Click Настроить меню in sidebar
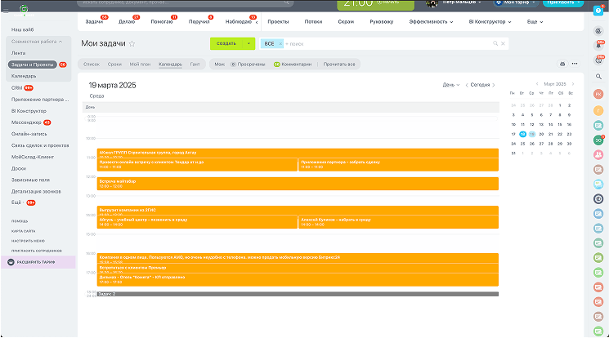The width and height of the screenshot is (609, 338). tap(28, 241)
